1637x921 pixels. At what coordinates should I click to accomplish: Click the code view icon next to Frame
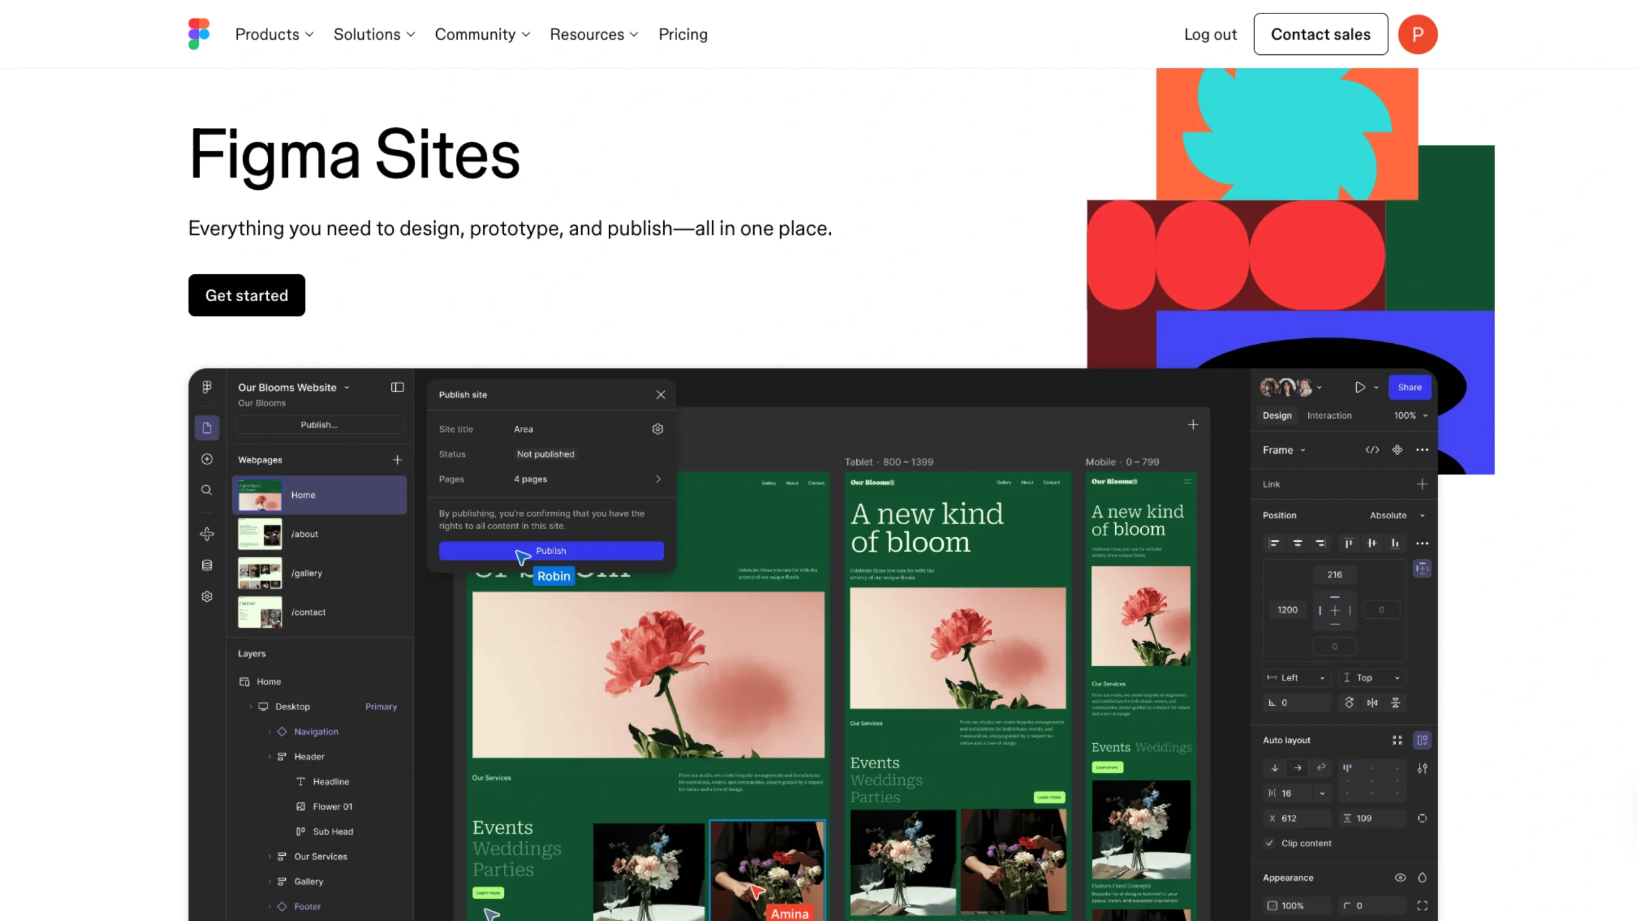[1372, 450]
